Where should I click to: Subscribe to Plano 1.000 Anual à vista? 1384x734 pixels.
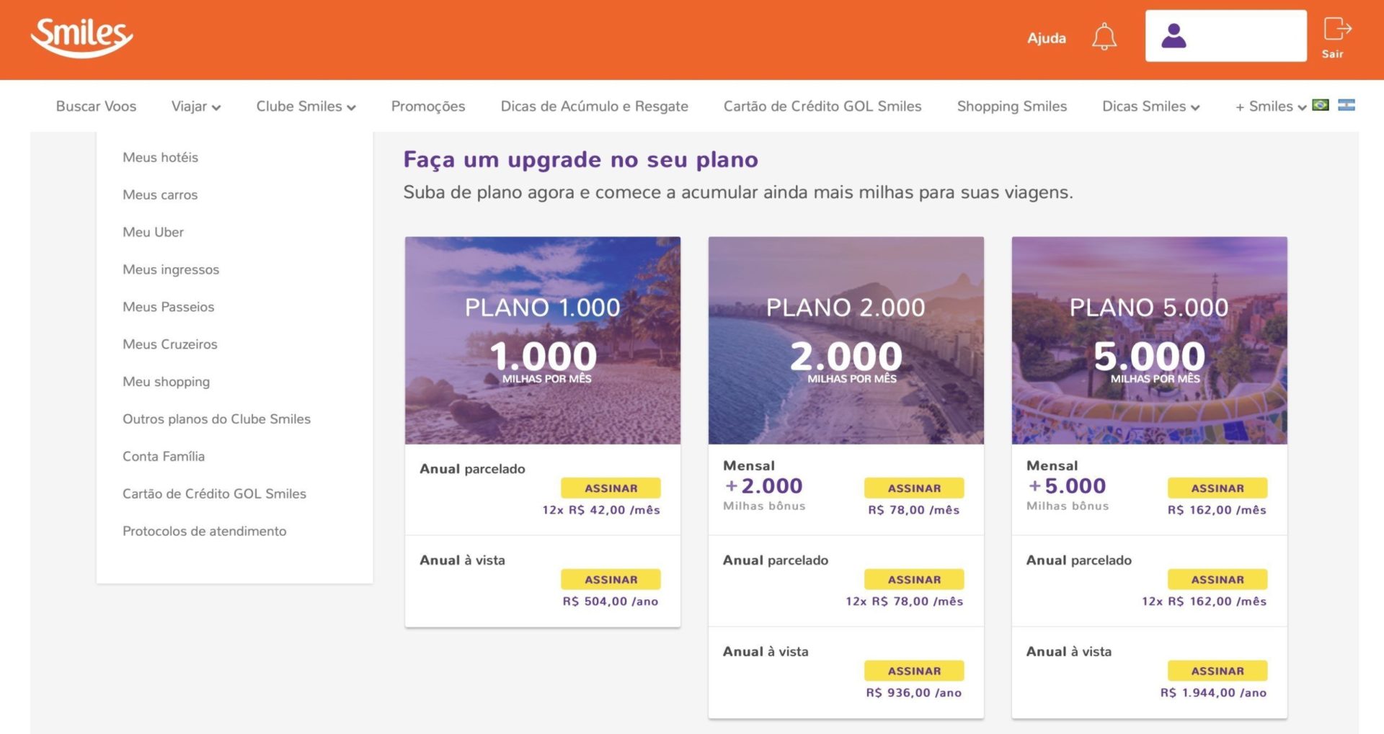pyautogui.click(x=611, y=579)
